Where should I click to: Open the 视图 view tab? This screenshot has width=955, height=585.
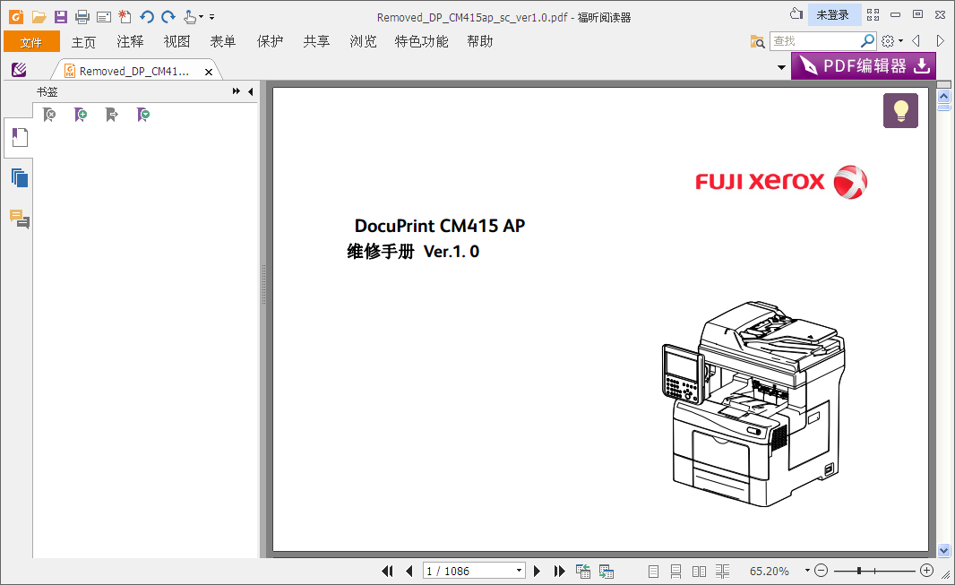[x=176, y=42]
